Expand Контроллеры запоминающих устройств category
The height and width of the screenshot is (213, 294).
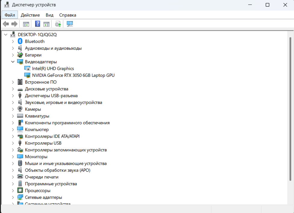pos(13,150)
